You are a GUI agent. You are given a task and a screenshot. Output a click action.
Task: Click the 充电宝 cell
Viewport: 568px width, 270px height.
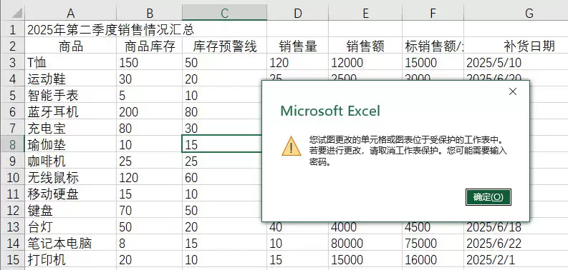(71, 129)
